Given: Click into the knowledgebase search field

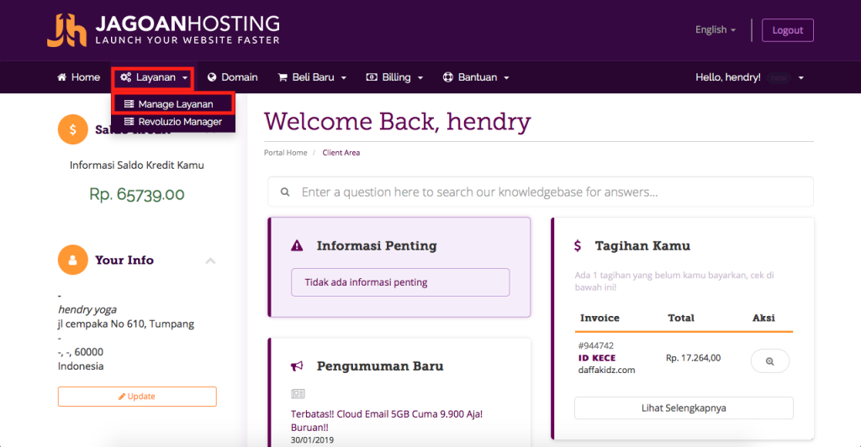Looking at the screenshot, I should [x=541, y=192].
